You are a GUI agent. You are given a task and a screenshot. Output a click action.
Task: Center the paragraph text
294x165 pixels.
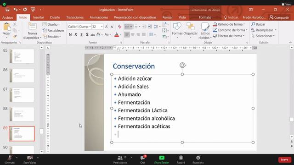click(133, 34)
